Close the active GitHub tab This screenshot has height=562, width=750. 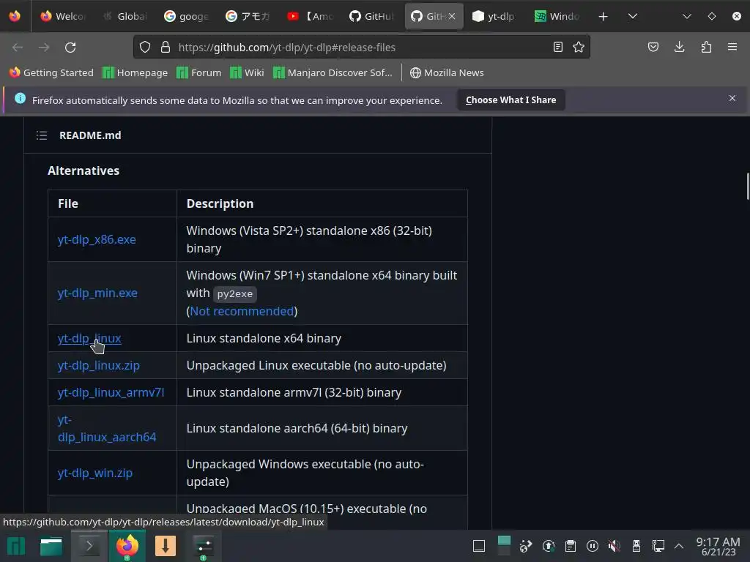coord(452,16)
